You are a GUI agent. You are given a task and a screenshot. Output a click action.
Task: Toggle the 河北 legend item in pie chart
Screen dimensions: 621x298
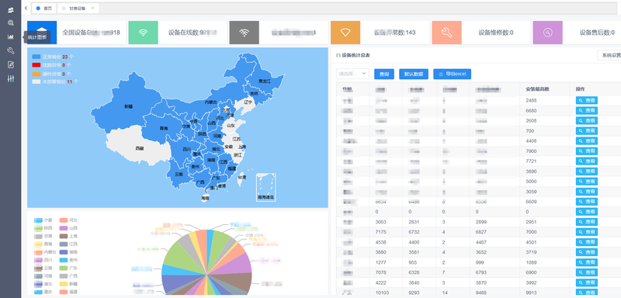pyautogui.click(x=68, y=220)
